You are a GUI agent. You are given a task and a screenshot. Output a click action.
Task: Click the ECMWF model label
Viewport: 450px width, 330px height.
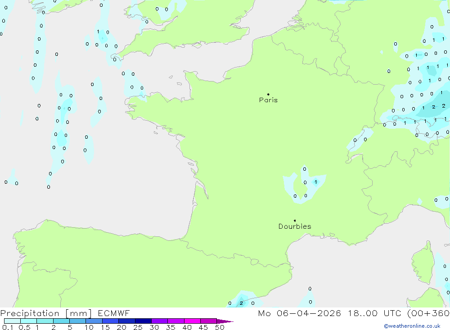pos(114,313)
